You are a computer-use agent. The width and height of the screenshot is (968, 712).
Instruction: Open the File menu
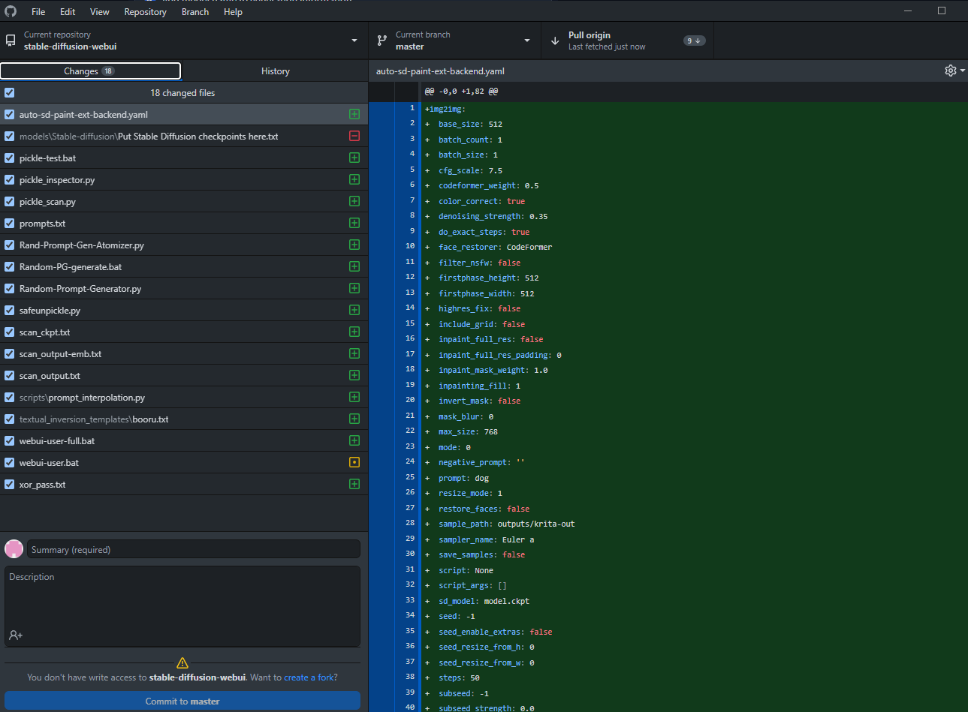tap(38, 12)
